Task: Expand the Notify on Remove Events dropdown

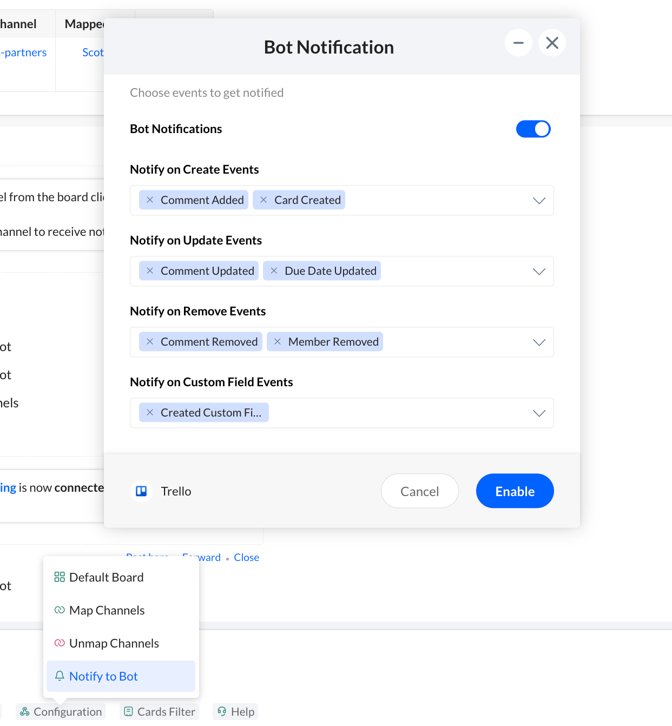Action: [x=539, y=342]
